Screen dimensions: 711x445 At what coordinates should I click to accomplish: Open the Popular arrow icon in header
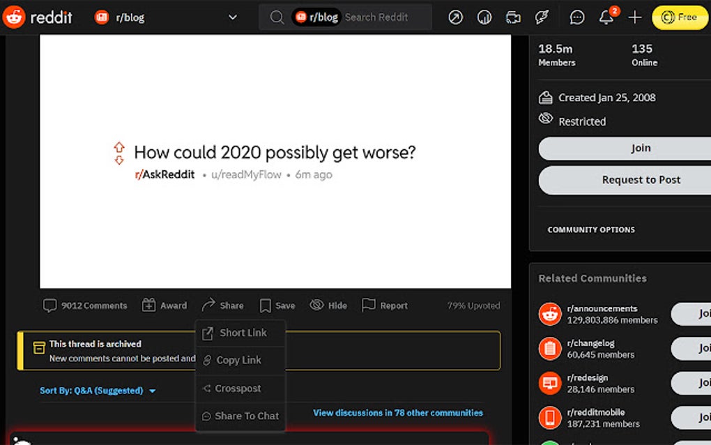coord(456,17)
